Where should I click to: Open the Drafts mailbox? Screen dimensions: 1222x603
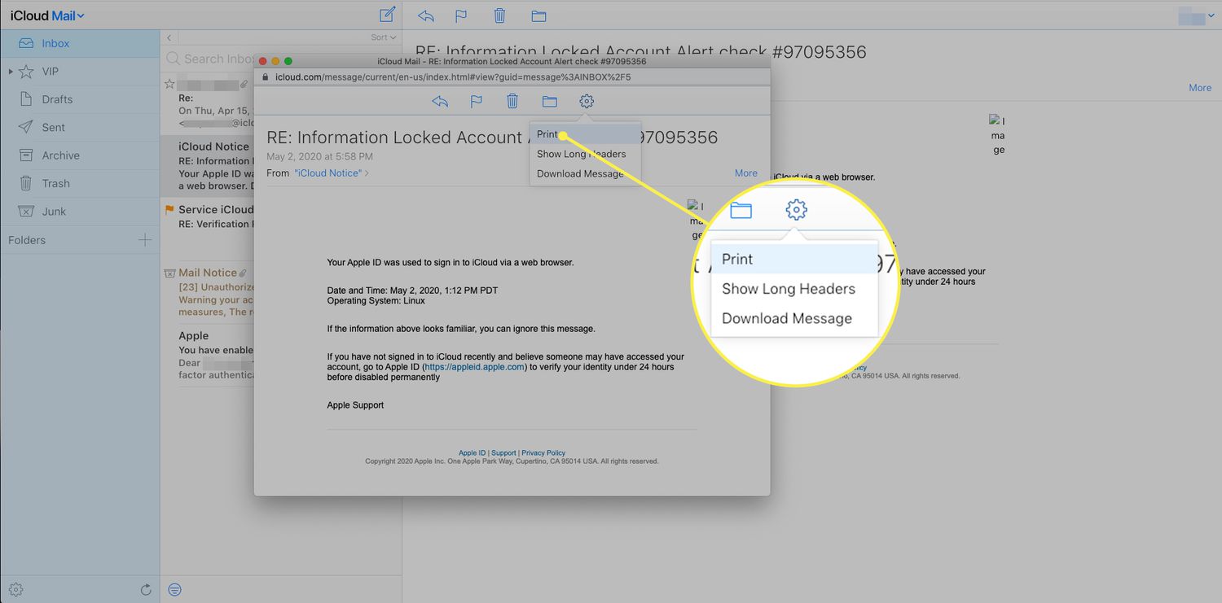click(x=80, y=99)
